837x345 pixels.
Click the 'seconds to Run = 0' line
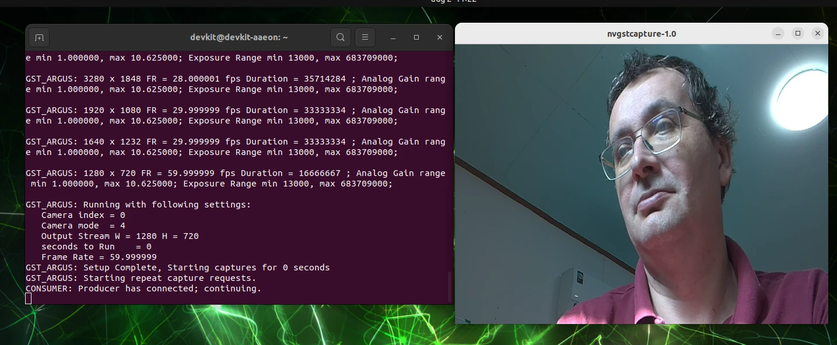[96, 247]
